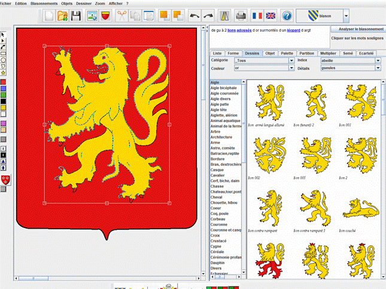Viewport: 386px width, 289px height.
Task: Pick the blue color swatch in left palette
Action: point(3,87)
